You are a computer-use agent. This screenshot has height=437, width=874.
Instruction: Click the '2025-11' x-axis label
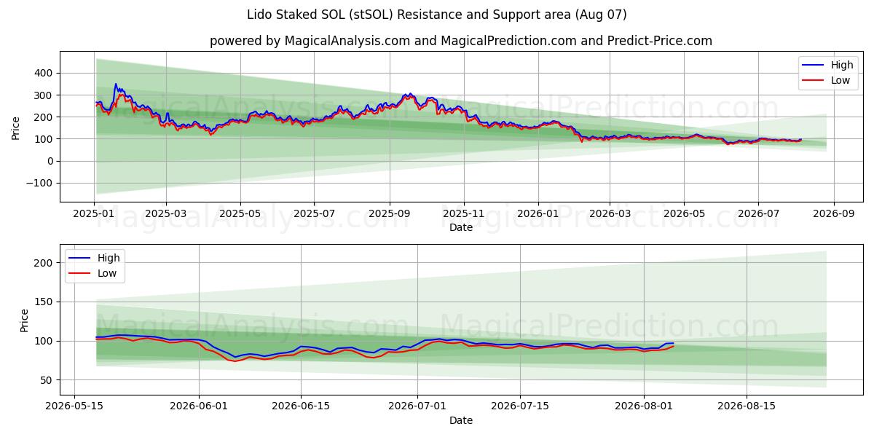pos(463,213)
